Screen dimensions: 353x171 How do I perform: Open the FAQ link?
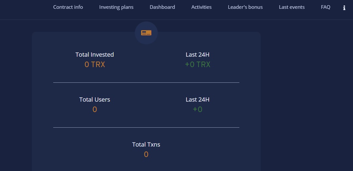[x=326, y=7]
